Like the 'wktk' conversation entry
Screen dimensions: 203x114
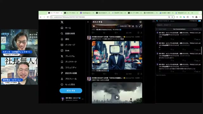[x=184, y=39]
